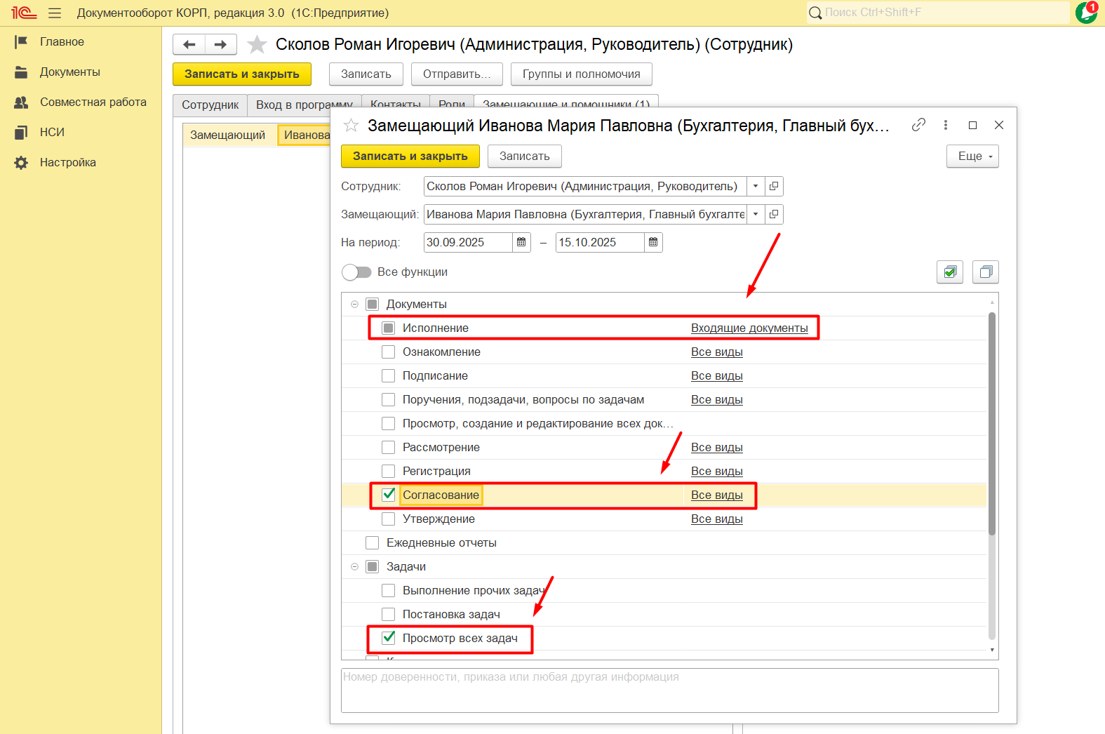Viewport: 1105px width, 734px height.
Task: Copy link to the Замещающий dialog
Action: point(918,125)
